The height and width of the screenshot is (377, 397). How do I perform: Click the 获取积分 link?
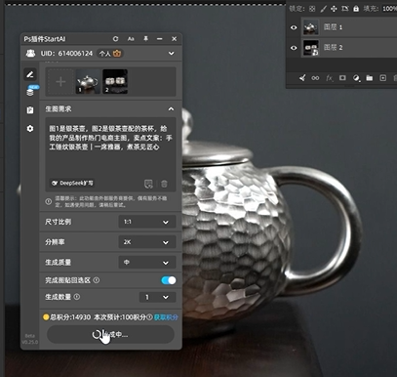point(166,317)
